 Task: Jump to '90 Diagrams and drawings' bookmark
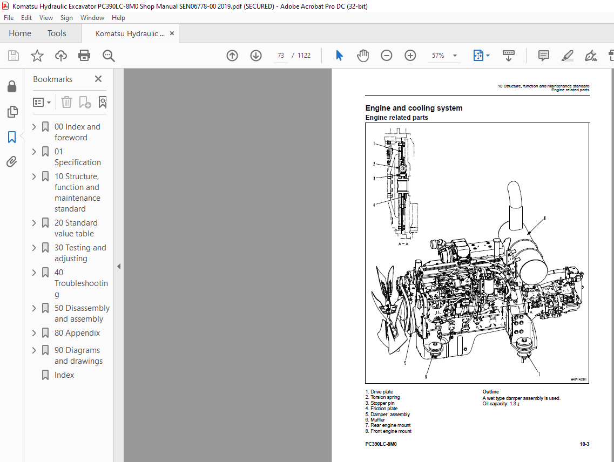(78, 356)
